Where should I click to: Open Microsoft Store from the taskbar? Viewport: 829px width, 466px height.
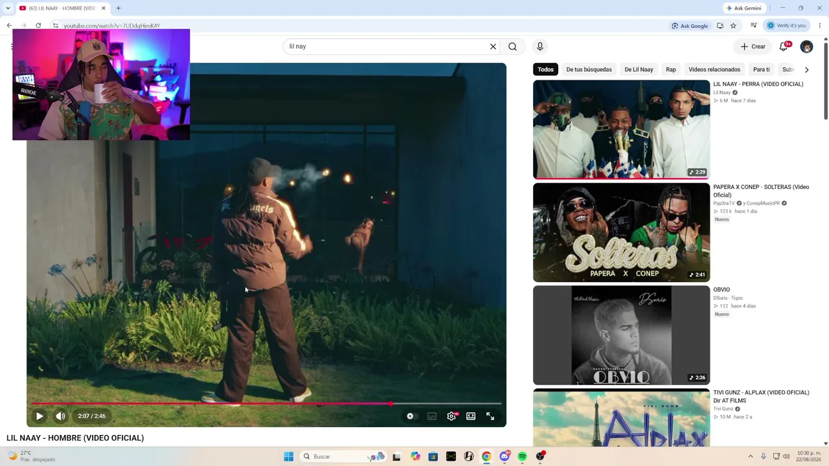(433, 456)
